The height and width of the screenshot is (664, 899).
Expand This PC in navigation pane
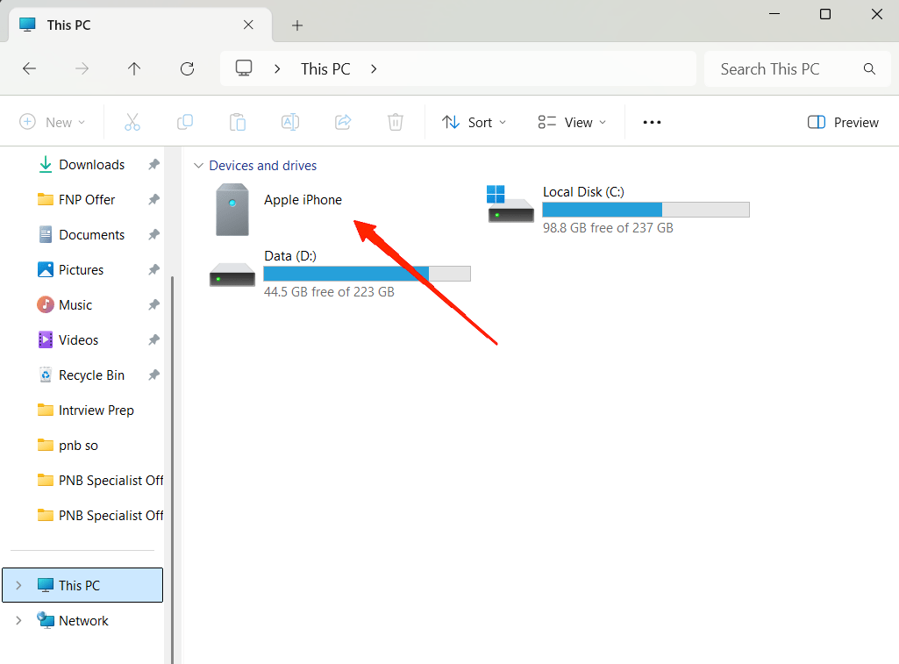coord(19,585)
